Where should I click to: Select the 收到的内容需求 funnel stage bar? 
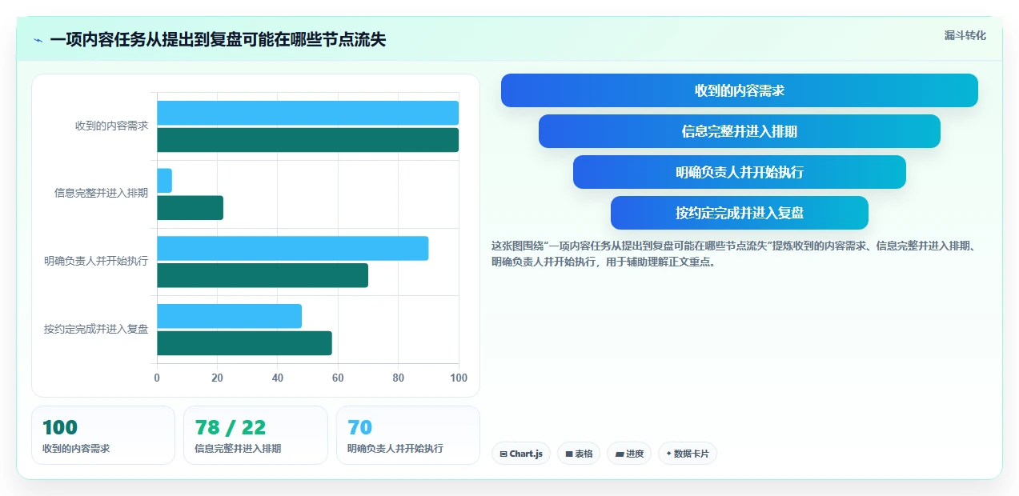point(739,90)
